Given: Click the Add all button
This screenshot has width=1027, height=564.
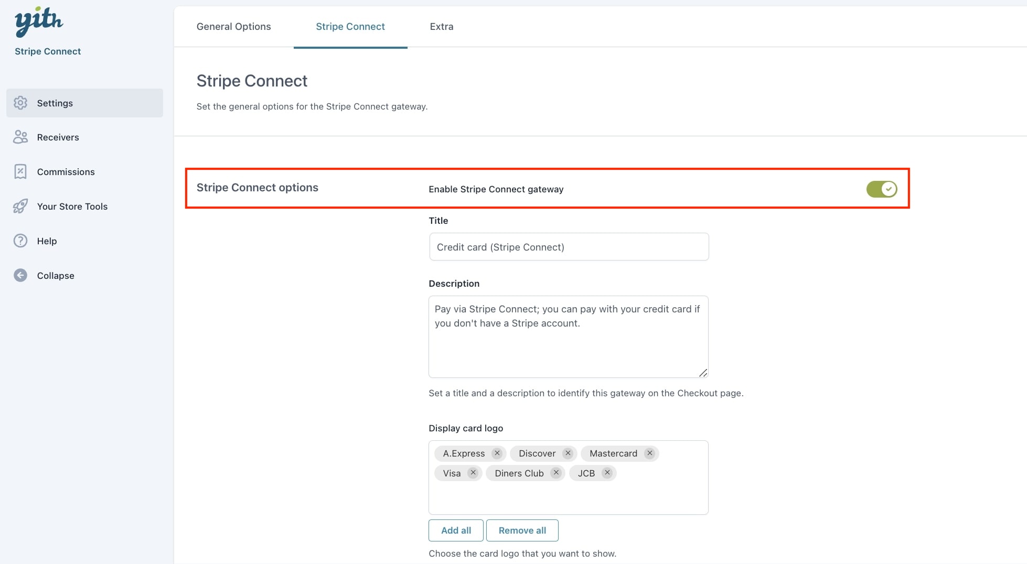Looking at the screenshot, I should pyautogui.click(x=456, y=530).
